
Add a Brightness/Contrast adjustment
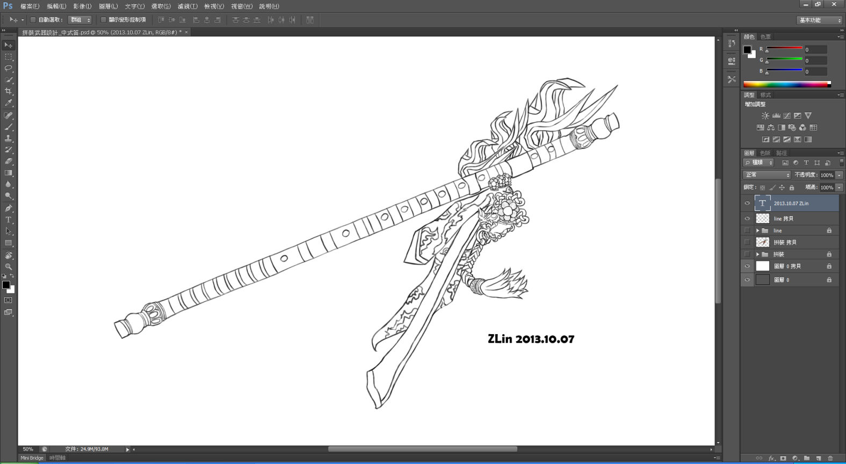click(765, 115)
